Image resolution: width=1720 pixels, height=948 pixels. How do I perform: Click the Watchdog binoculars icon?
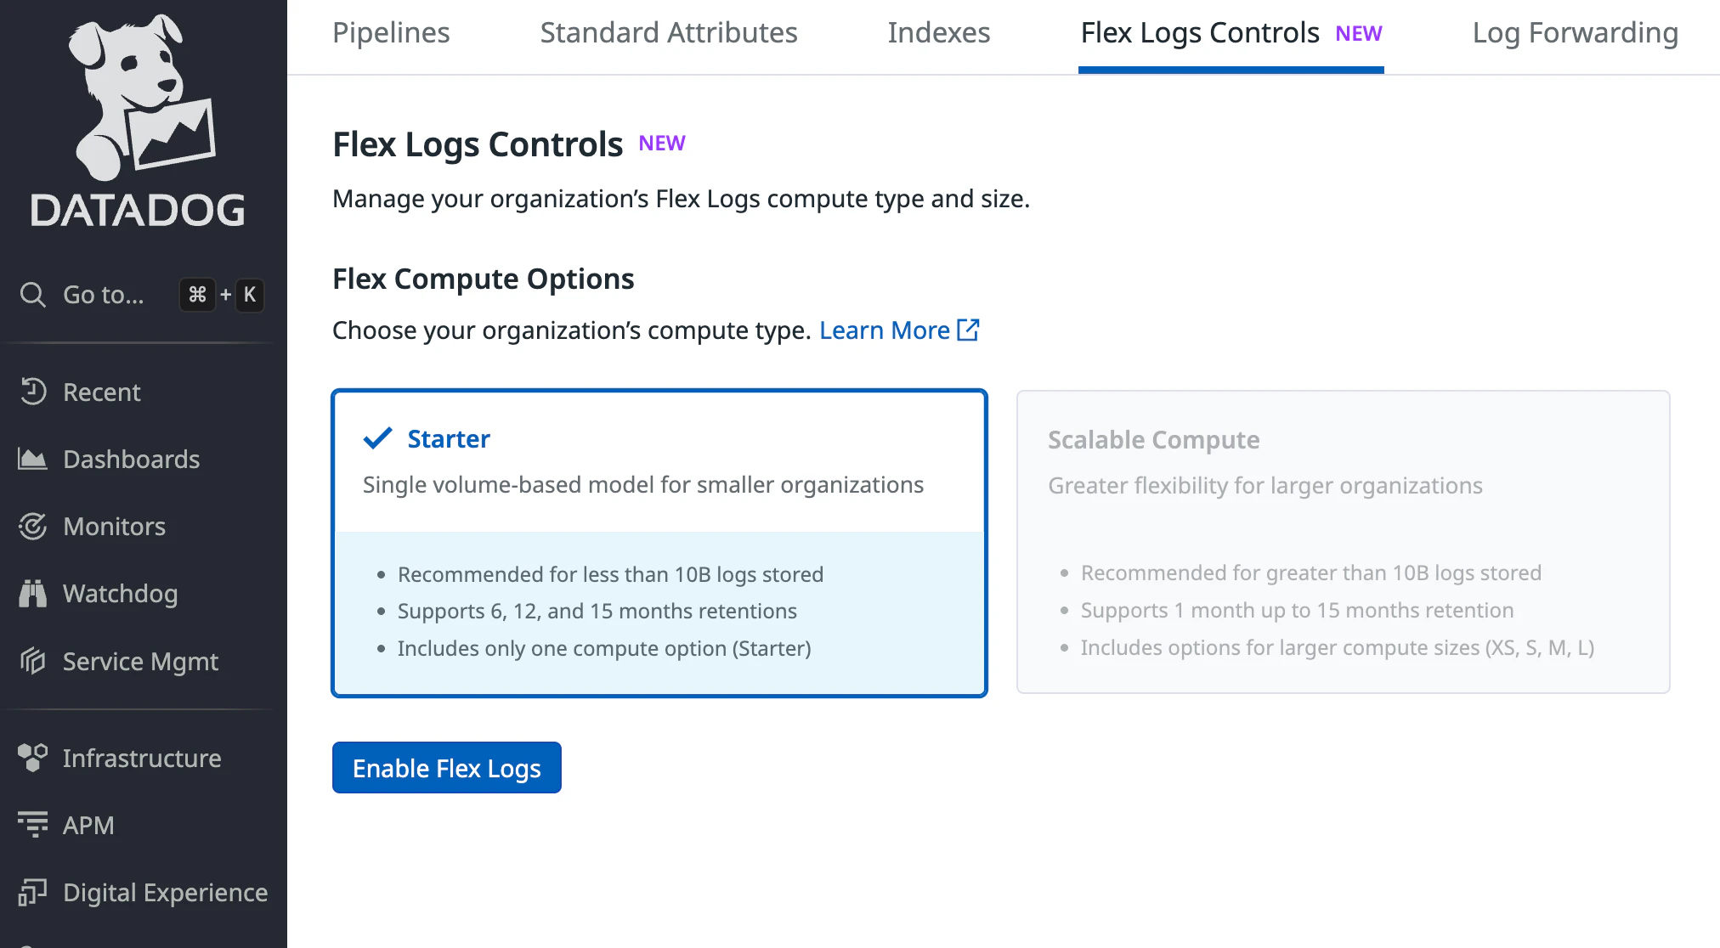(33, 594)
